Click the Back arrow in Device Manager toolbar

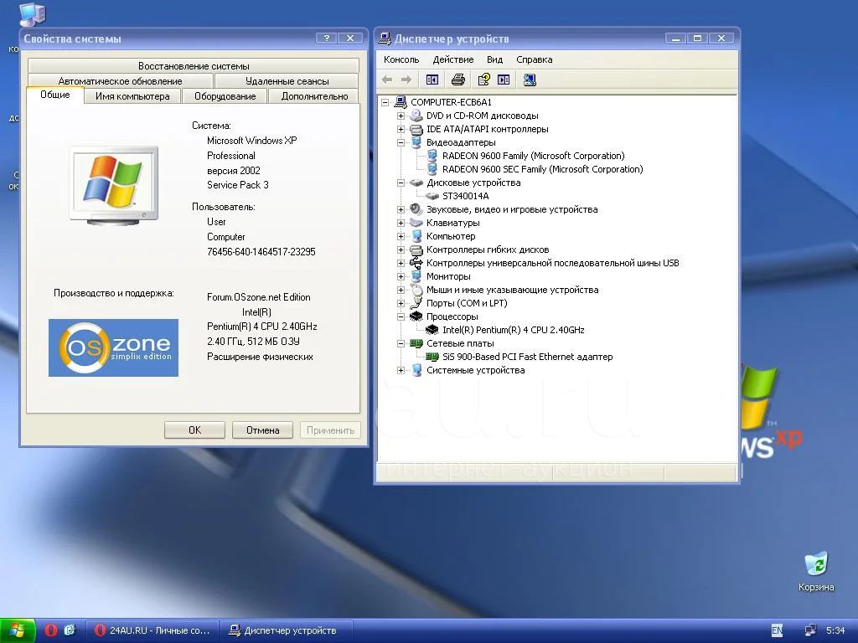387,80
